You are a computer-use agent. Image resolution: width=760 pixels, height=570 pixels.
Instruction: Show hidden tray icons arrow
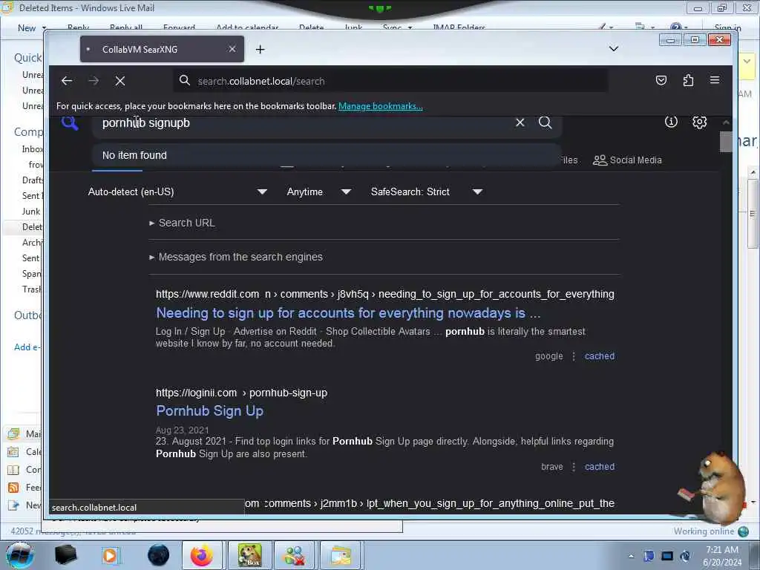[631, 556]
